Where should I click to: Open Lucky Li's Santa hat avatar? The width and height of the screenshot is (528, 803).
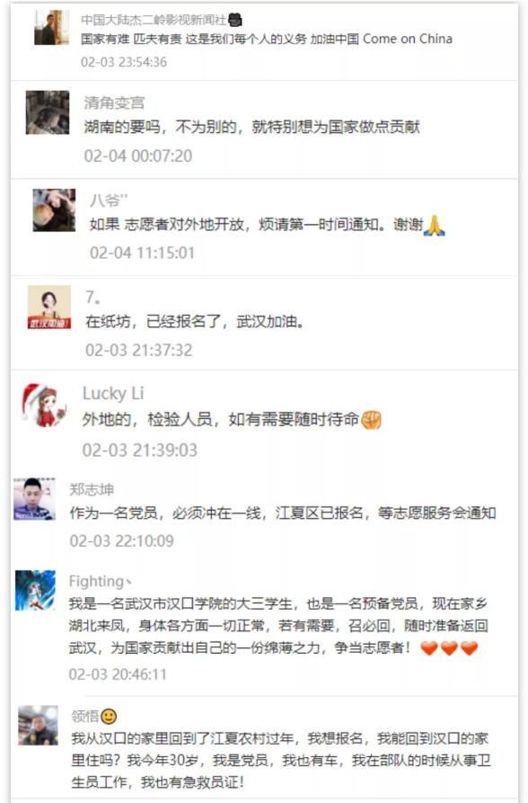tap(45, 405)
